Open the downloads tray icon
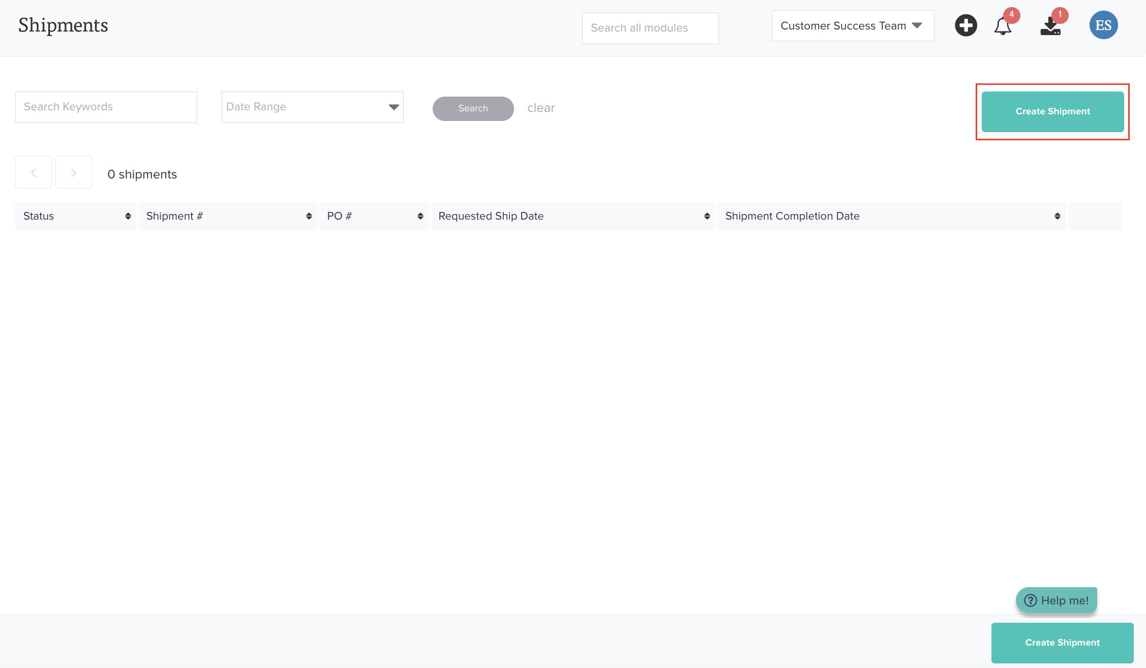Viewport: 1146px width, 668px height. pos(1050,26)
